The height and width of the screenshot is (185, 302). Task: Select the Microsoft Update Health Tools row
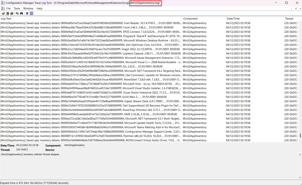point(149,123)
